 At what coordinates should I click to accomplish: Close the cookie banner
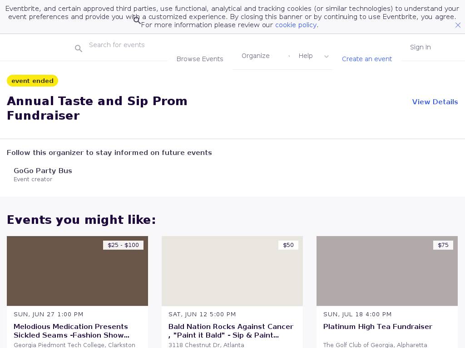click(x=458, y=25)
